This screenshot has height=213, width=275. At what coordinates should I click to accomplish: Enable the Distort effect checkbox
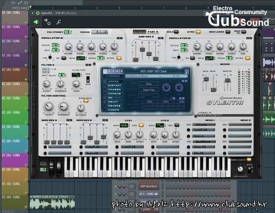coord(105,85)
